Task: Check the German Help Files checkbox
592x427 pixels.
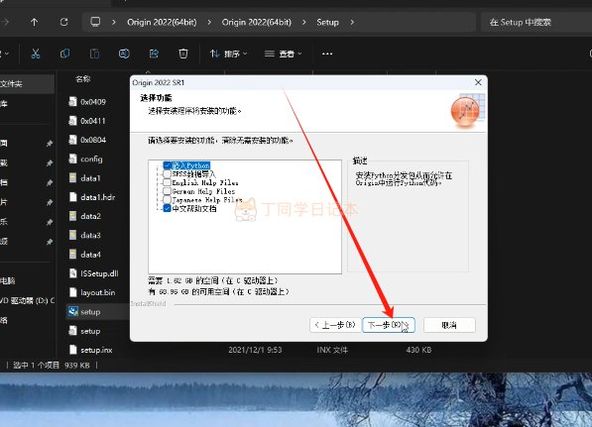Action: pos(168,191)
